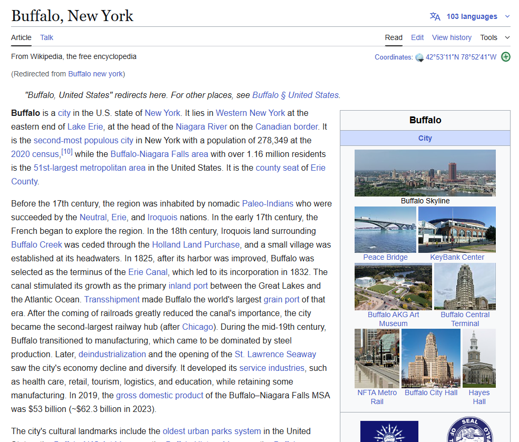519x442 pixels.
Task: Open the second-most populous city link
Action: [83, 140]
